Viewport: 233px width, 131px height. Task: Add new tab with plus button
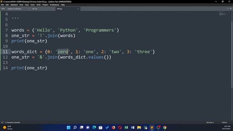[x=228, y=9]
